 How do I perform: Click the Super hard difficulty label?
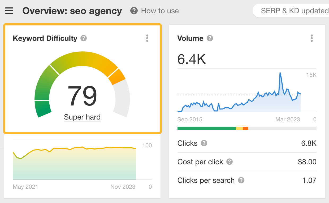(82, 117)
